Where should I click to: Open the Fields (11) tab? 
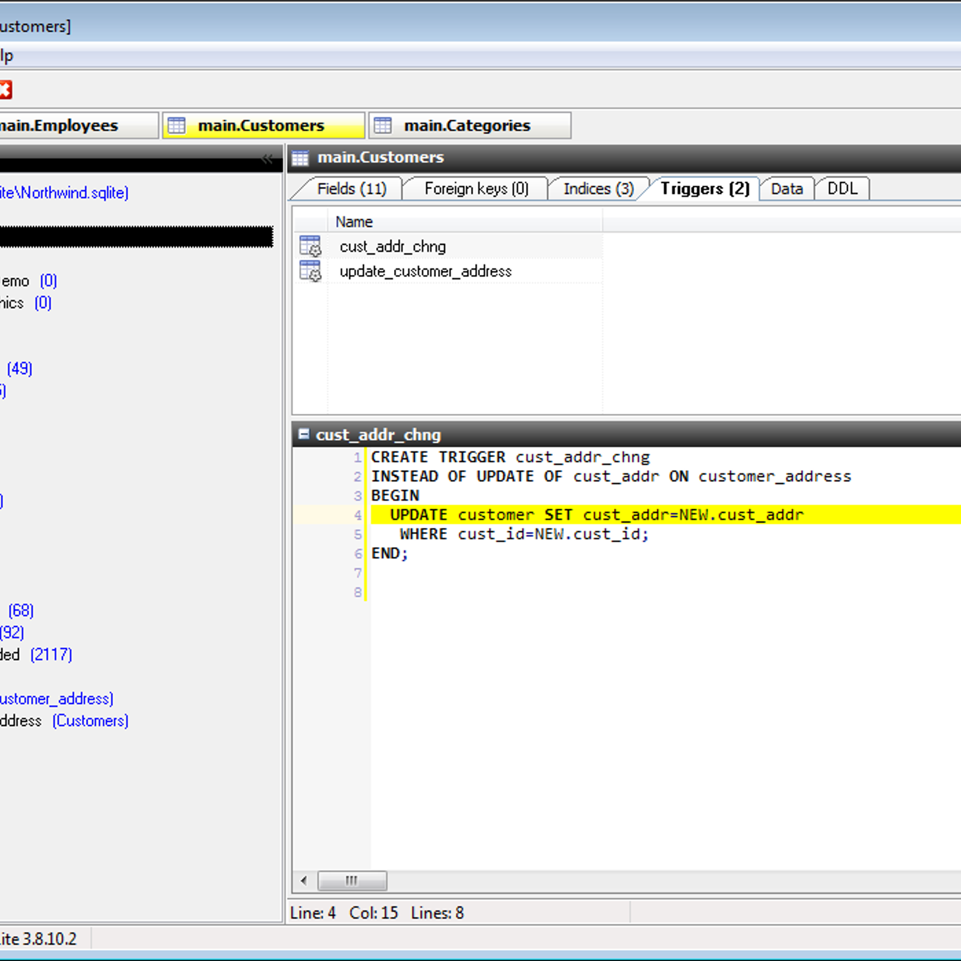(351, 189)
